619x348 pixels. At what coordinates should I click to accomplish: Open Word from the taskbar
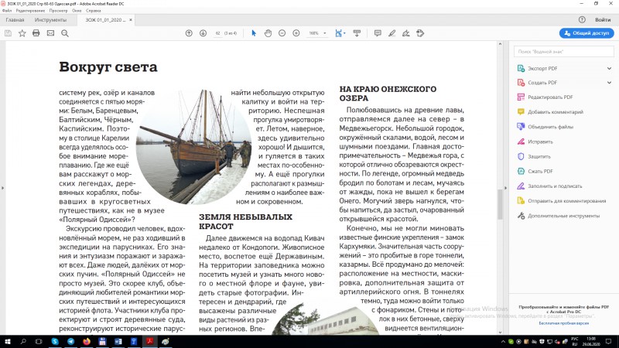[118, 341]
